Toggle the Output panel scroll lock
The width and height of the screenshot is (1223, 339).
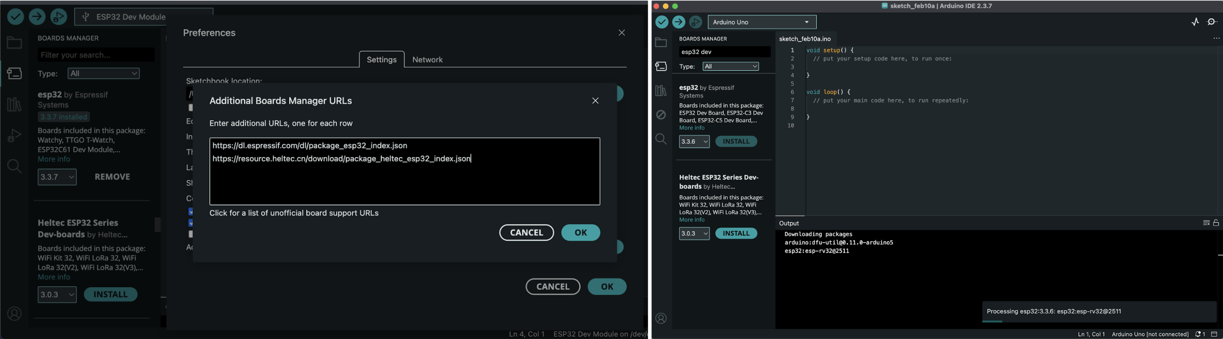[1216, 223]
